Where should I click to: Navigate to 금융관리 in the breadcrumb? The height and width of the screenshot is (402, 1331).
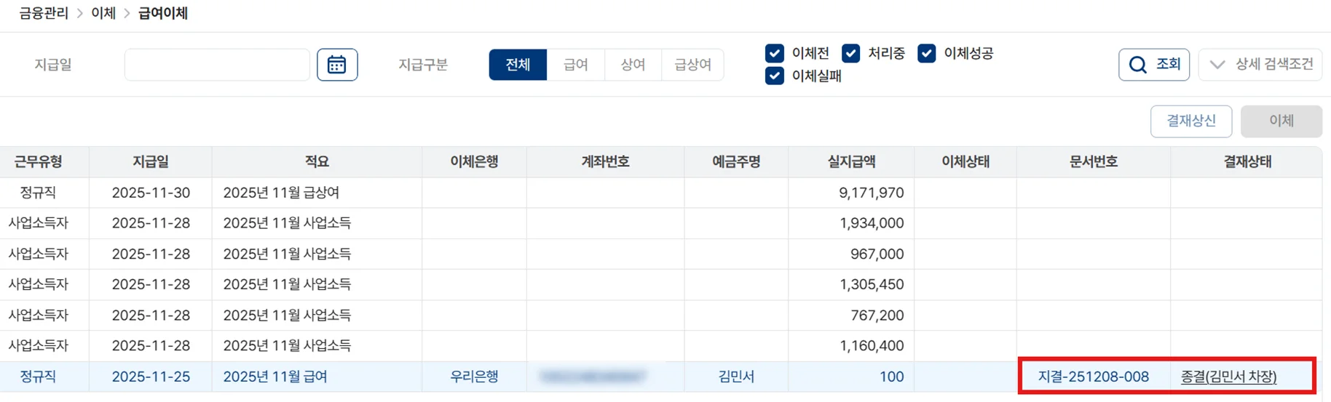point(44,13)
